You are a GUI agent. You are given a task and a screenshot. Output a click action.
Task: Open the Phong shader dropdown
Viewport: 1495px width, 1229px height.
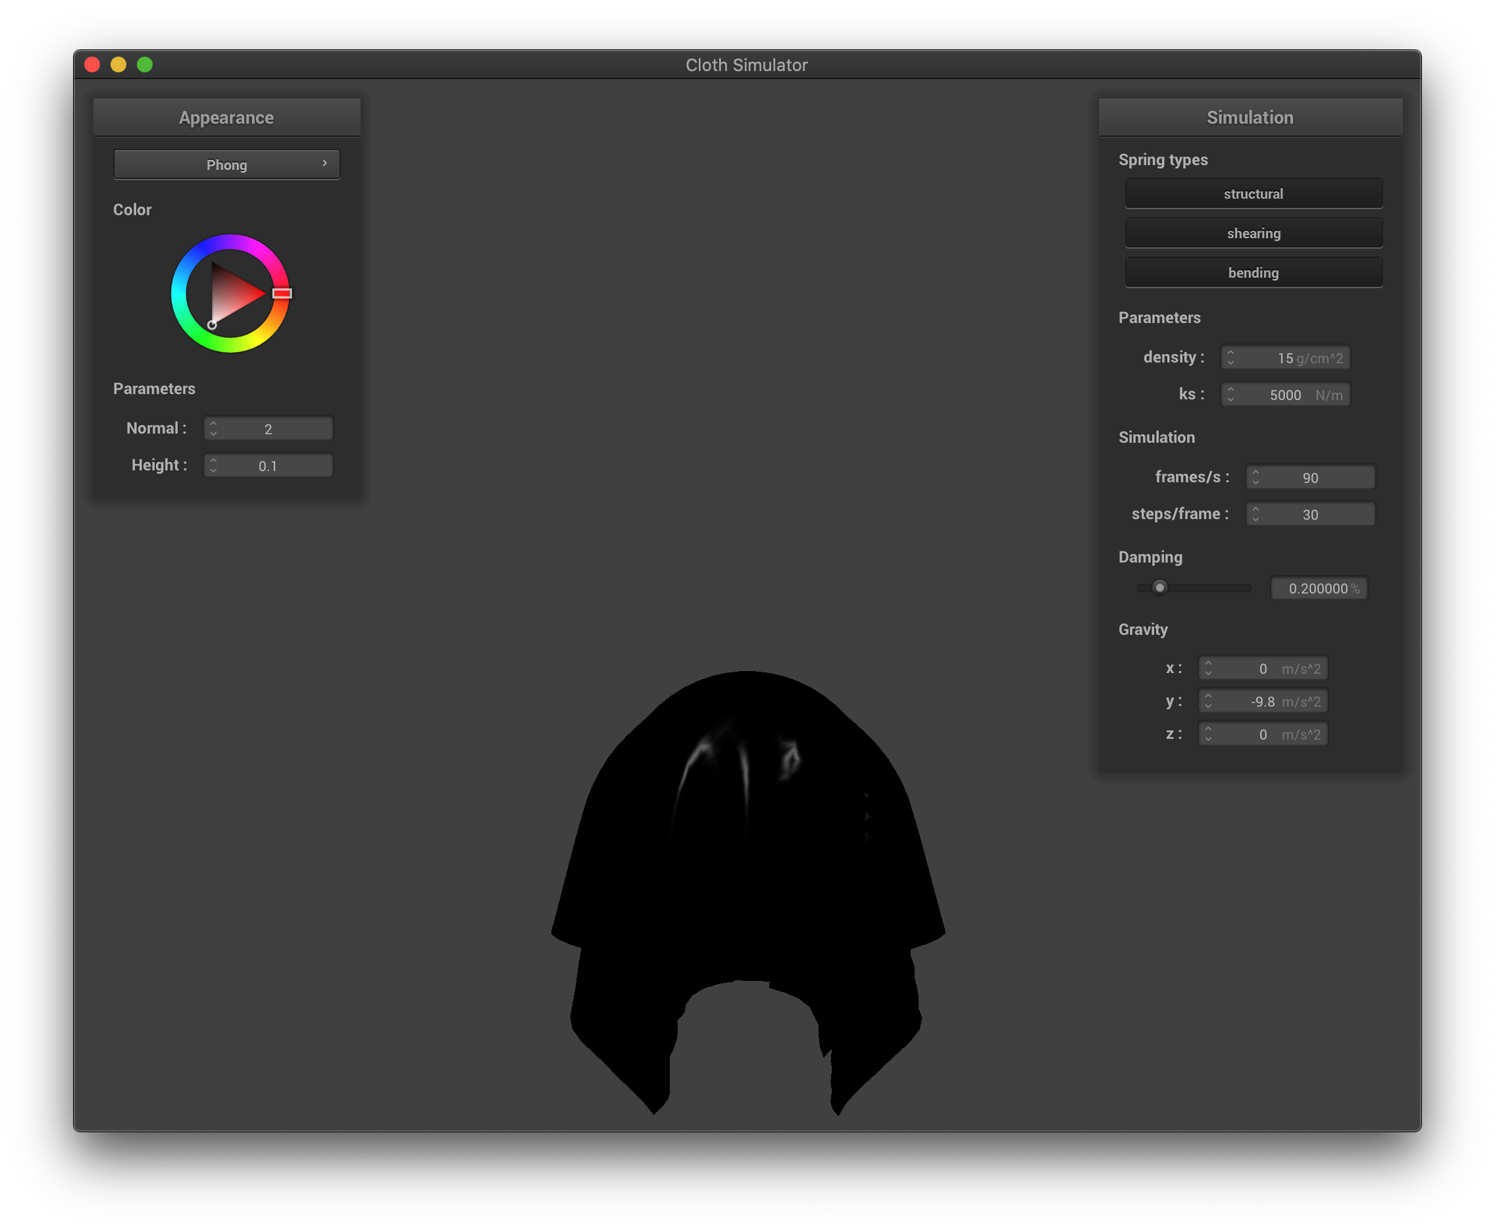click(226, 164)
